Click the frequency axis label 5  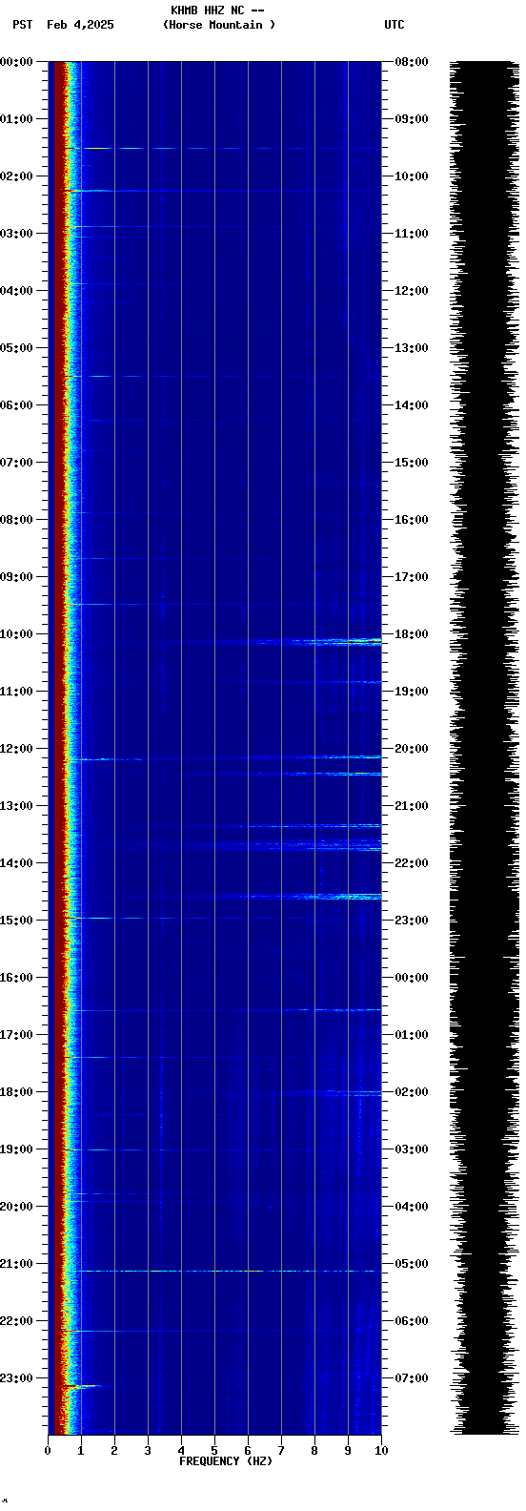point(214,1451)
